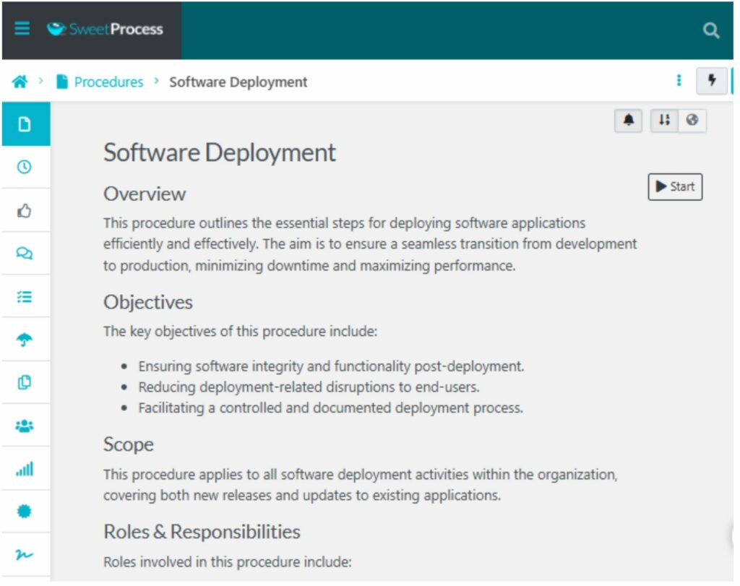Image resolution: width=740 pixels, height=586 pixels.
Task: Open the search magnifier icon
Action: click(x=711, y=30)
